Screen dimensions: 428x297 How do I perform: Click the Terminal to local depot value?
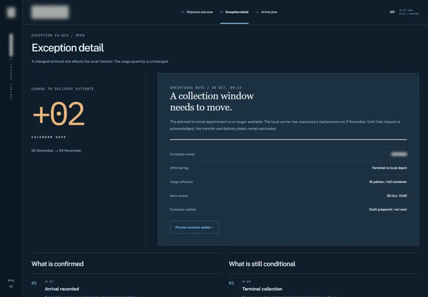[x=389, y=168]
